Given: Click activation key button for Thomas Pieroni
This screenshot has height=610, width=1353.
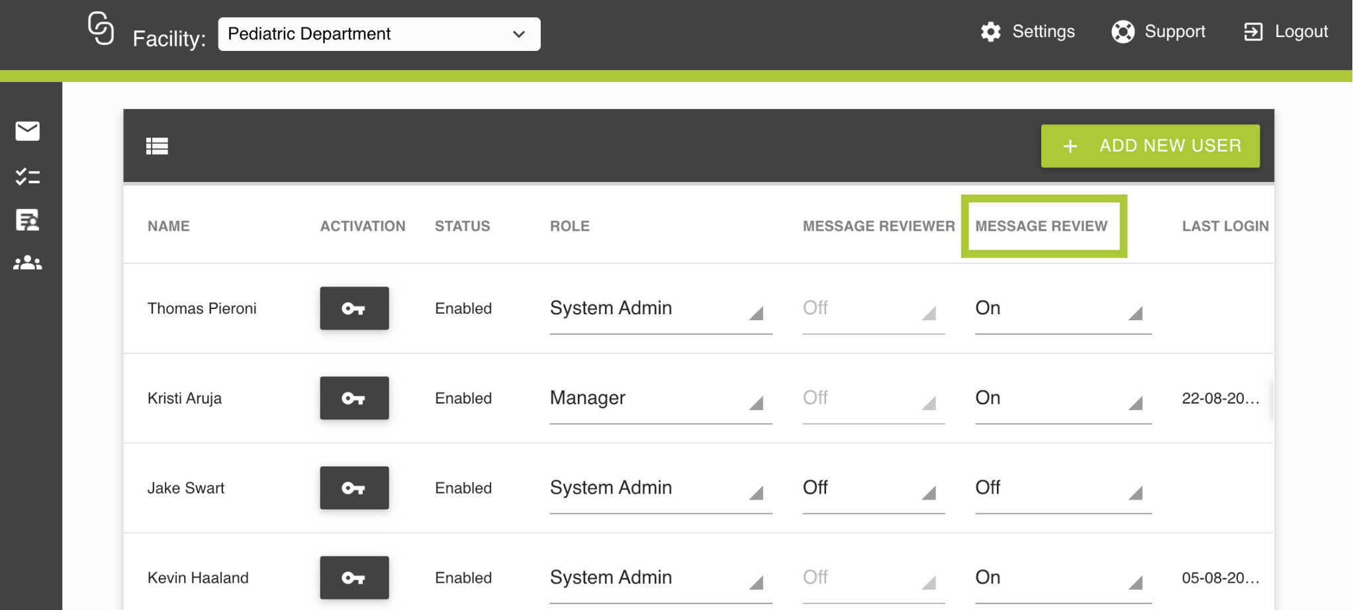Looking at the screenshot, I should (x=354, y=308).
